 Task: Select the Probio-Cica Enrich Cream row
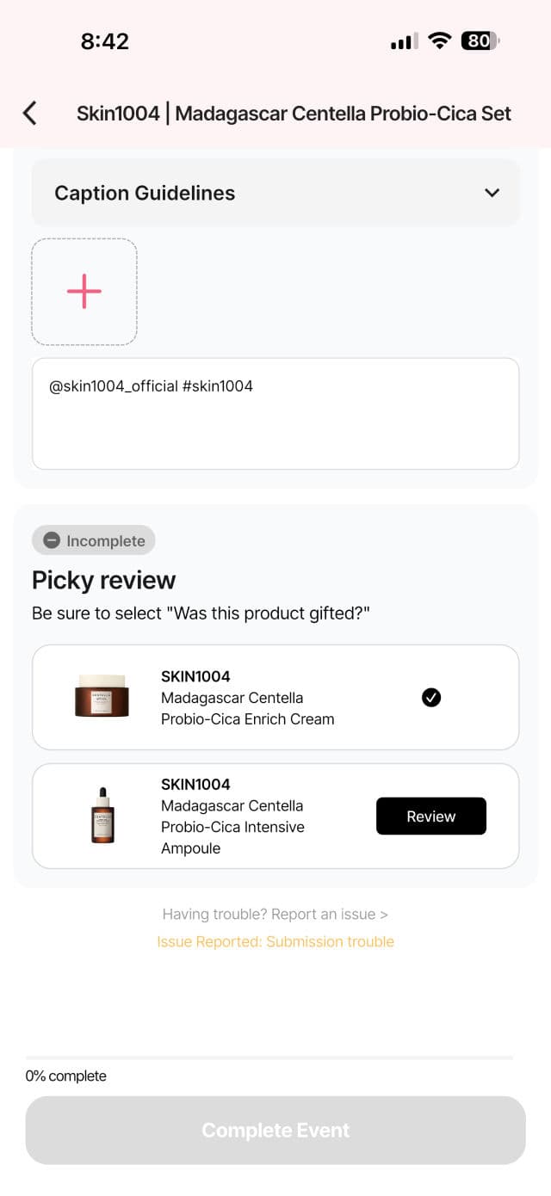coord(275,698)
